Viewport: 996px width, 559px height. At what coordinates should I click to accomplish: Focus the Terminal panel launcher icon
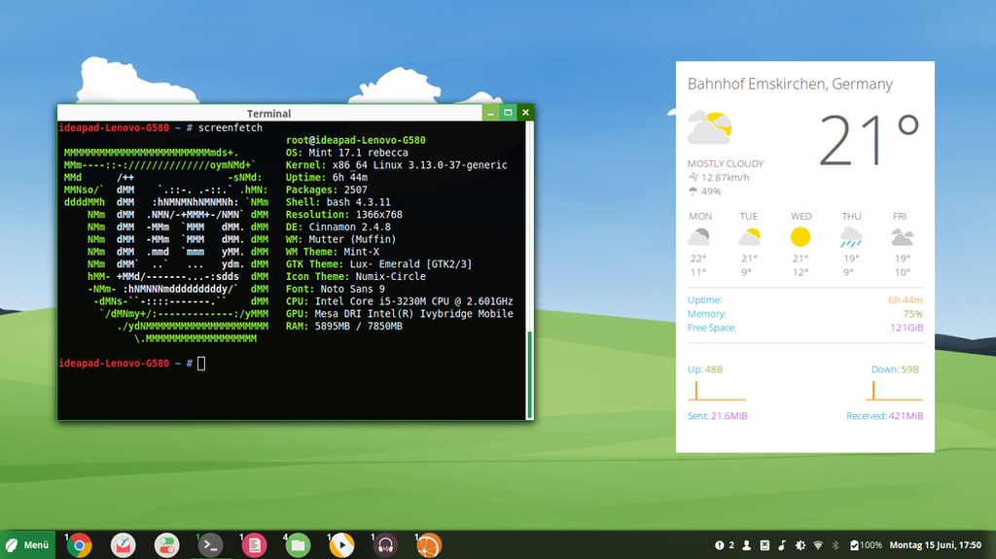pyautogui.click(x=210, y=545)
